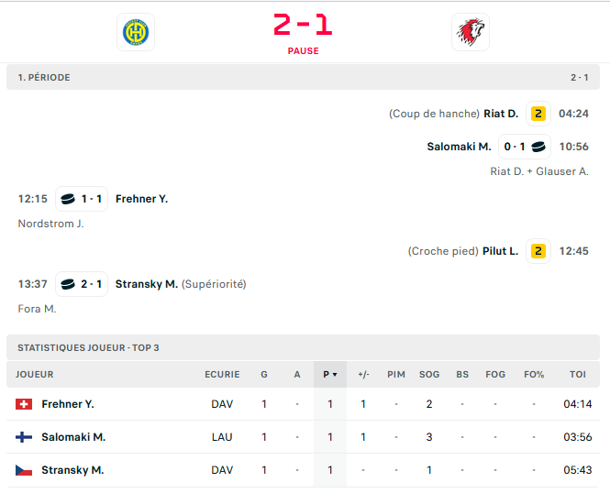Click Riat D. yellow penalty card icon
Viewport: 610px width, 493px height.
pos(538,114)
